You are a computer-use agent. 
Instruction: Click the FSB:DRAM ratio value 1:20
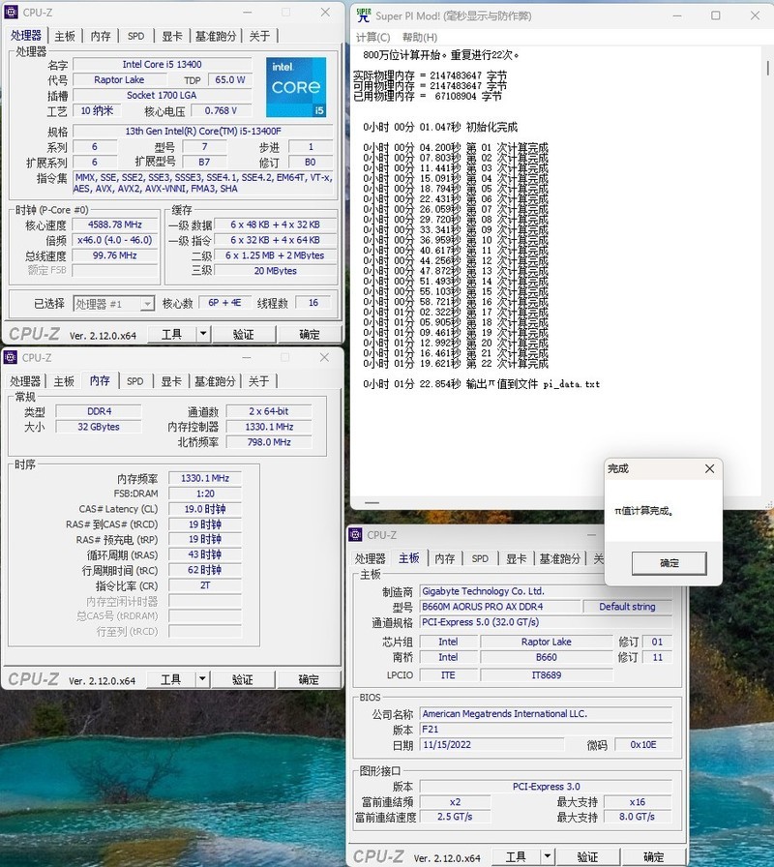point(205,493)
